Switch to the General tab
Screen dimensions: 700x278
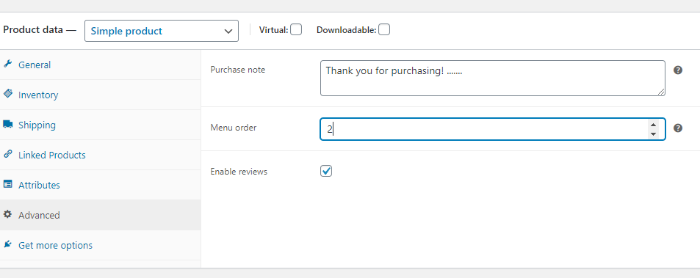point(100,65)
